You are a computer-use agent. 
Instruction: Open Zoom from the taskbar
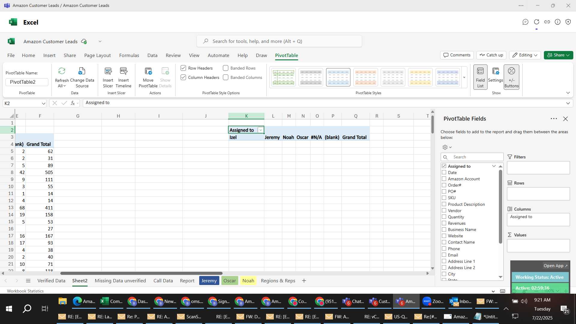[x=433, y=301]
